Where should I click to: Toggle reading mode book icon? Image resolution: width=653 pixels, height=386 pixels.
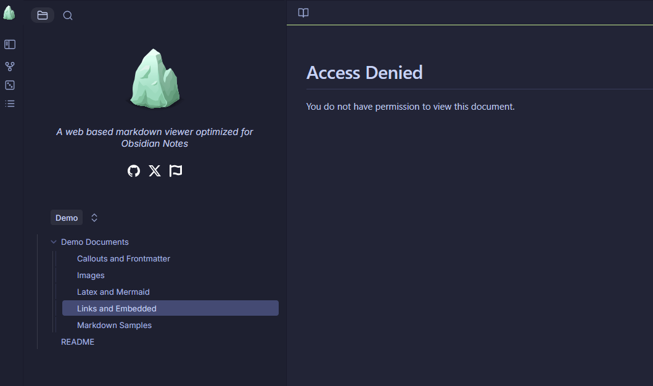(303, 13)
